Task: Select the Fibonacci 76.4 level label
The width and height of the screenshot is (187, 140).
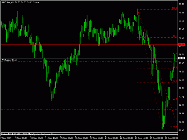Action: [x=175, y=36]
